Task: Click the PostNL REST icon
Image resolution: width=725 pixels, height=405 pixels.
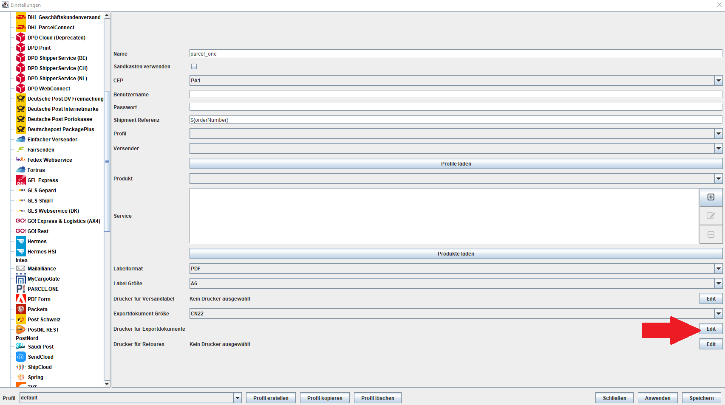Action: (x=21, y=330)
